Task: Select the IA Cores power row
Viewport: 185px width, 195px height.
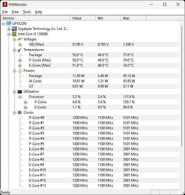Action: point(104,81)
